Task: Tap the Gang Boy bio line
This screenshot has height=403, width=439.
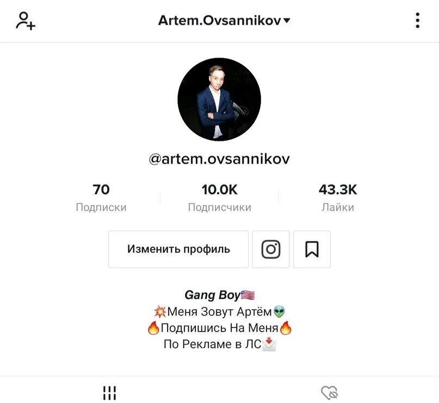Action: [x=220, y=295]
